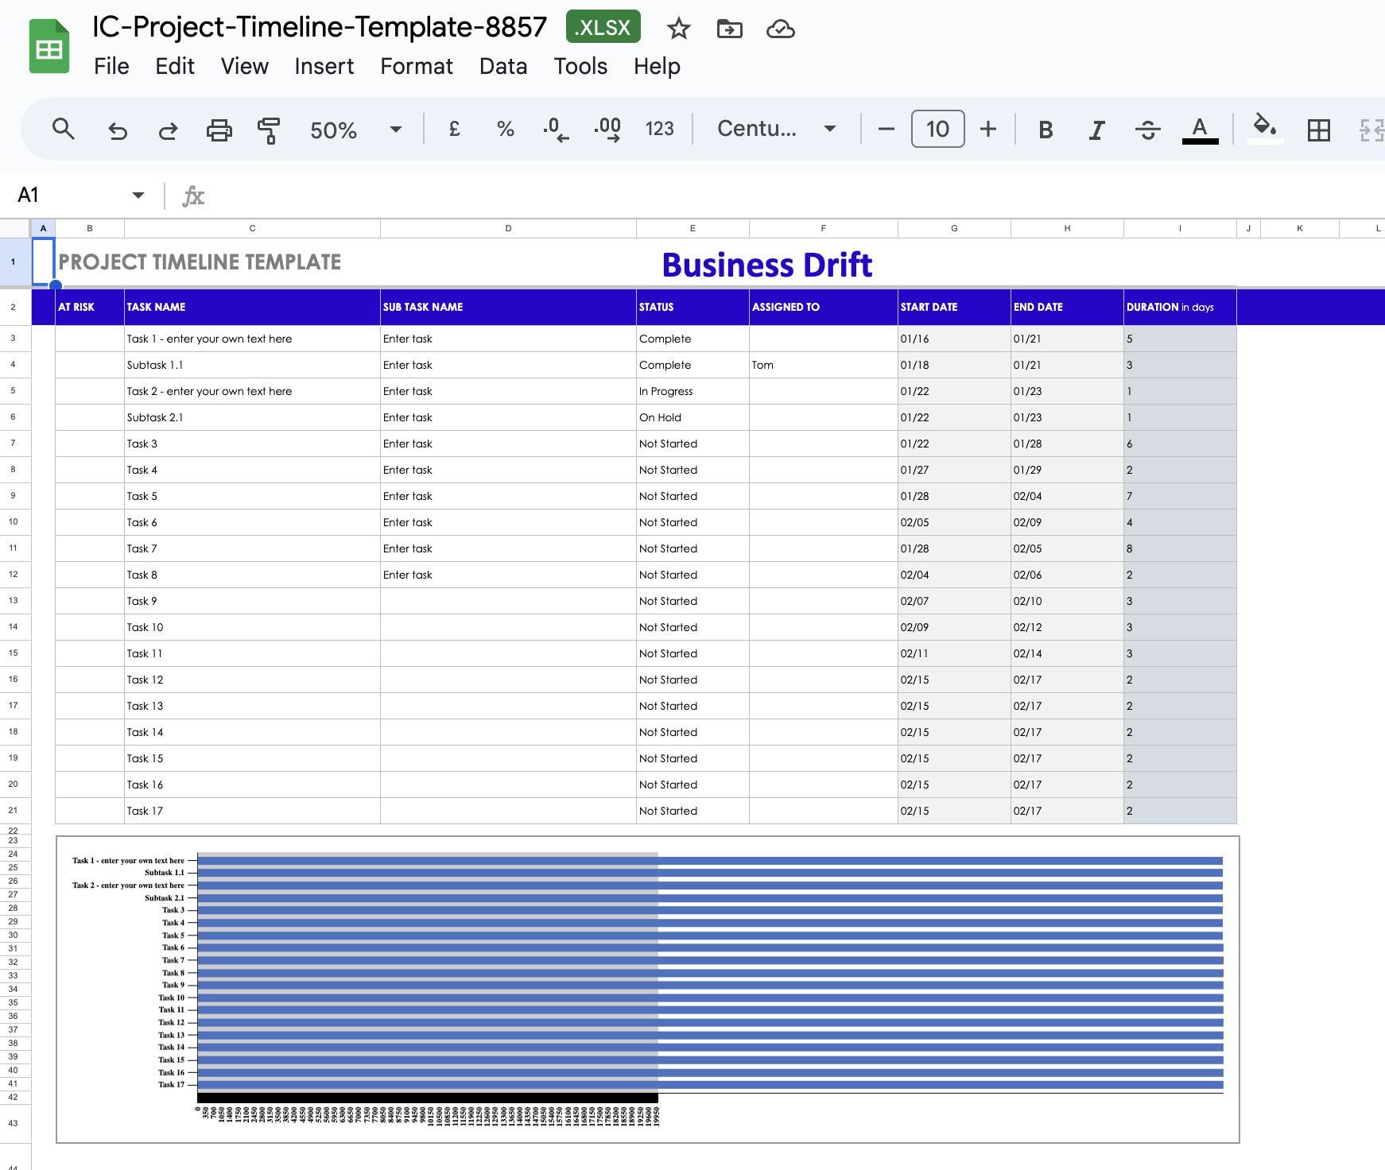Click the merge cells icon

point(1371,130)
